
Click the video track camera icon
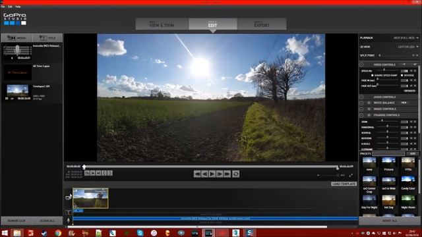(x=69, y=197)
